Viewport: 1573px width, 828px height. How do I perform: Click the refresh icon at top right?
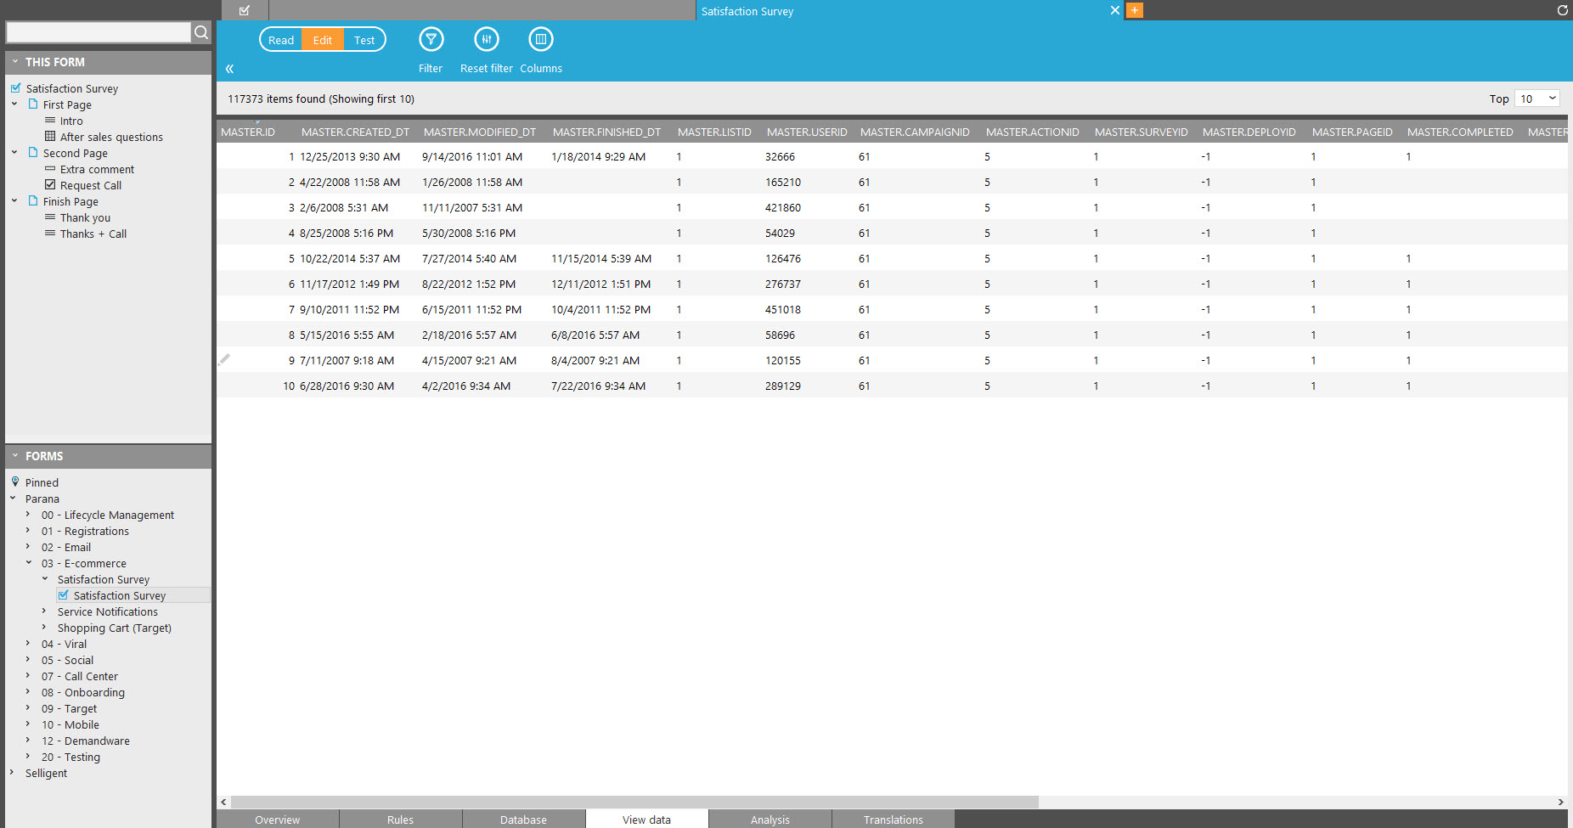click(1562, 10)
